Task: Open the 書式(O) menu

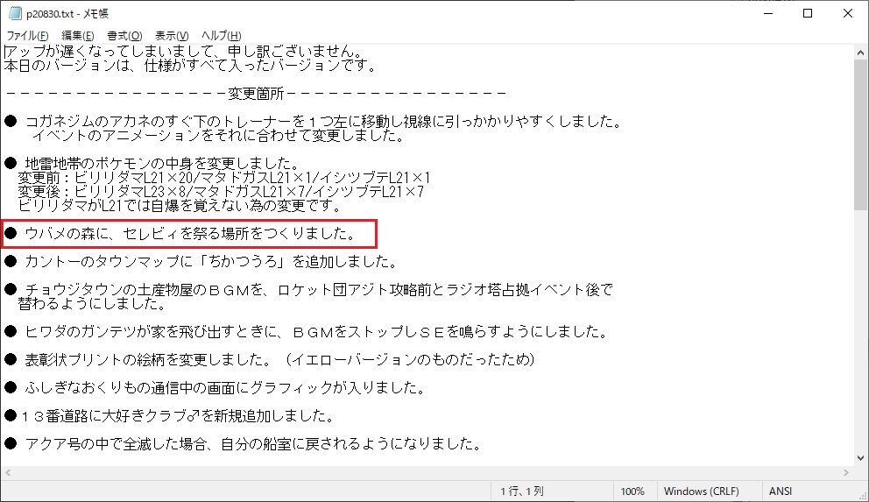Action: click(124, 35)
